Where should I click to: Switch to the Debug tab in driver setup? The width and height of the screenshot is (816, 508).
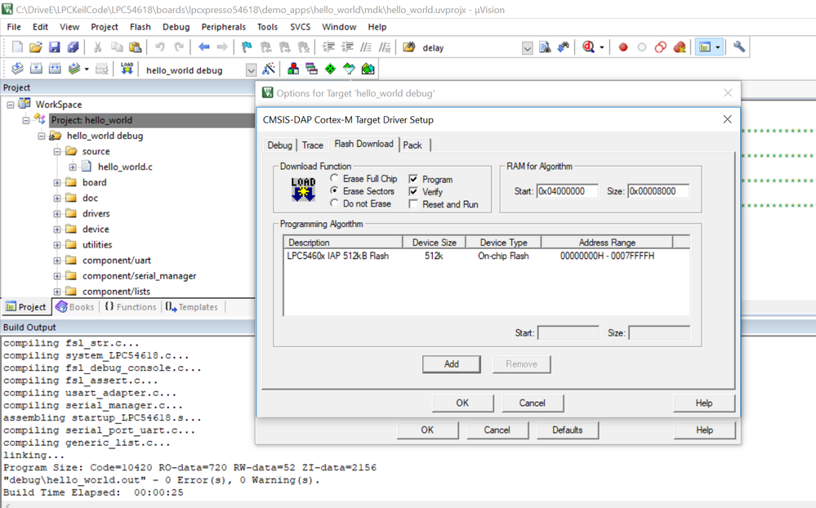click(x=279, y=145)
